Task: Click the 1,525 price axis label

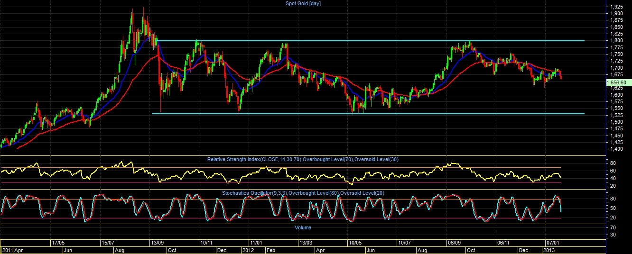Action: click(617, 115)
